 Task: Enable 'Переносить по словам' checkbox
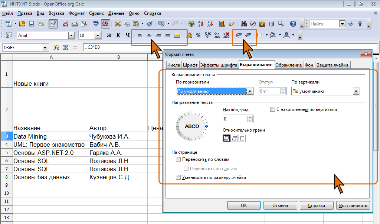tap(178, 160)
